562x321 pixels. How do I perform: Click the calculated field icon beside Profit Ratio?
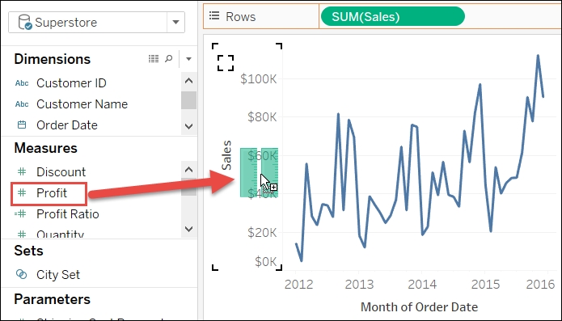[x=21, y=214]
